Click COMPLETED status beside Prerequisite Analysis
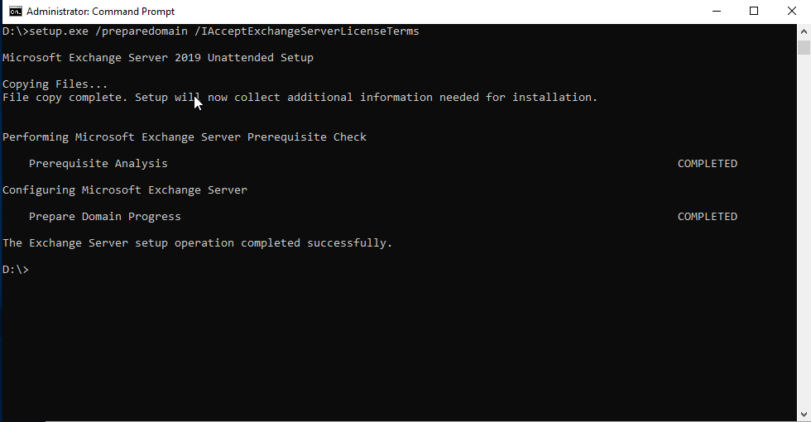 click(707, 164)
